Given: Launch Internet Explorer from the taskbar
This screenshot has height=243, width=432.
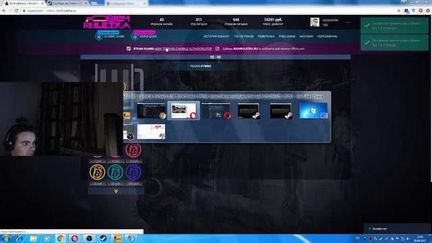Looking at the screenshot, I should [x=20, y=238].
